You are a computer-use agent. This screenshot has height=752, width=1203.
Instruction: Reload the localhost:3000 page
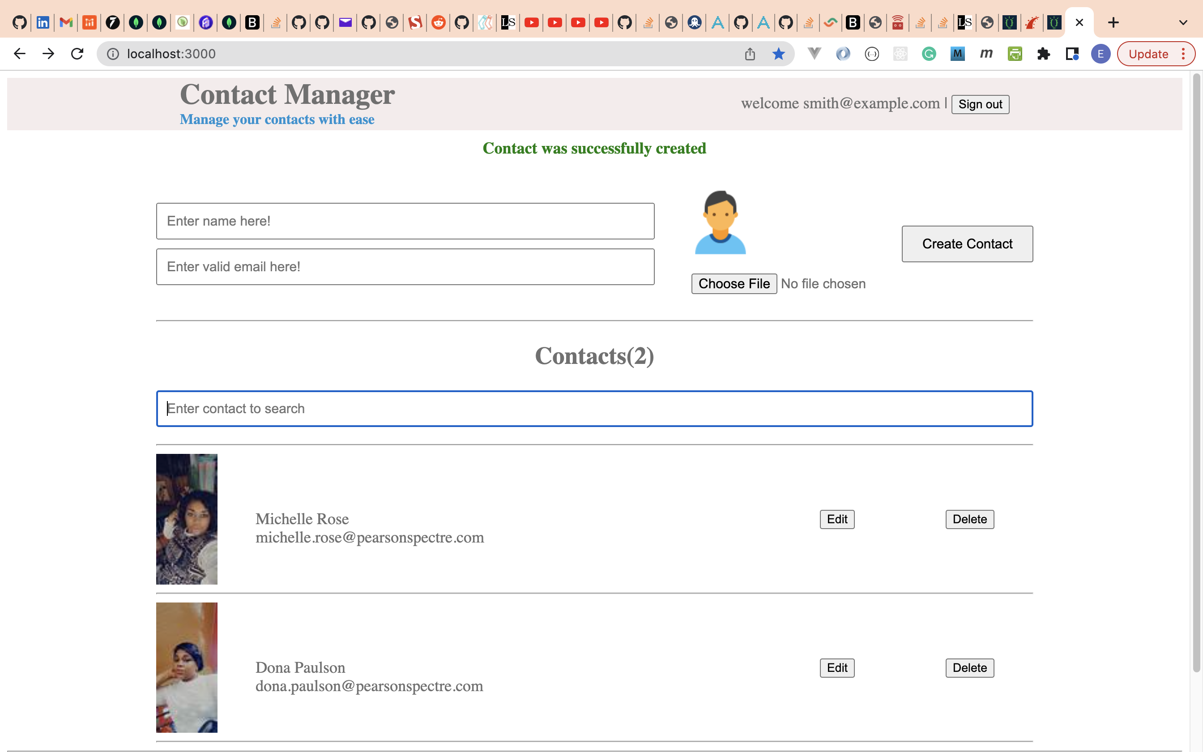[x=77, y=54]
